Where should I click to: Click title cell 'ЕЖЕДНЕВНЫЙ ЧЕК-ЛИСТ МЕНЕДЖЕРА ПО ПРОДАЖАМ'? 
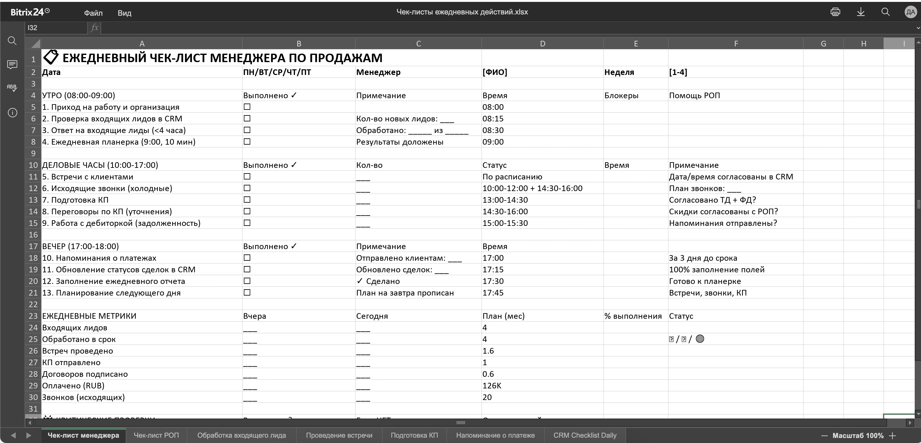pos(213,57)
